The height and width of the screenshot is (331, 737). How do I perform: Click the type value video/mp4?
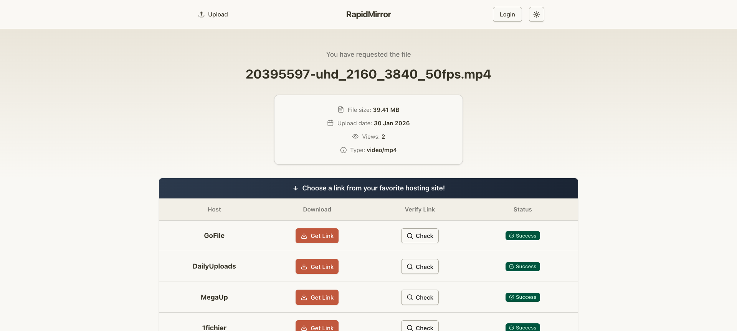coord(382,150)
